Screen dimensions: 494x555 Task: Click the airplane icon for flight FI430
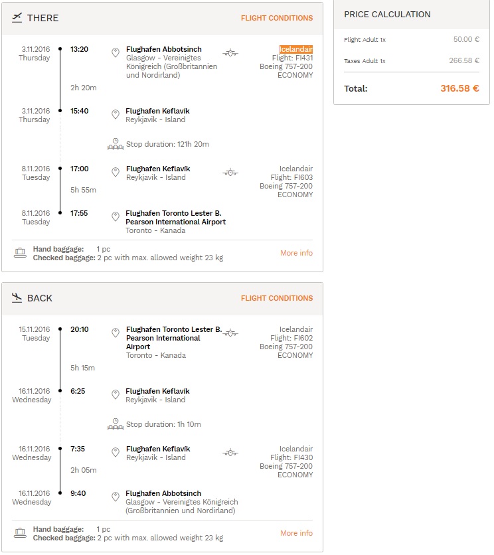pyautogui.click(x=230, y=453)
